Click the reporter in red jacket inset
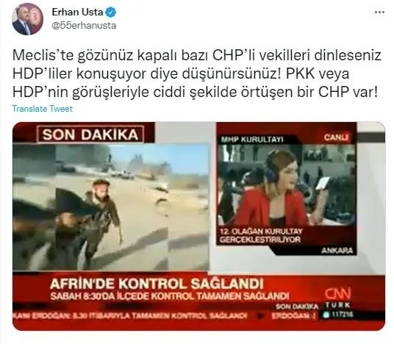 click(x=287, y=186)
